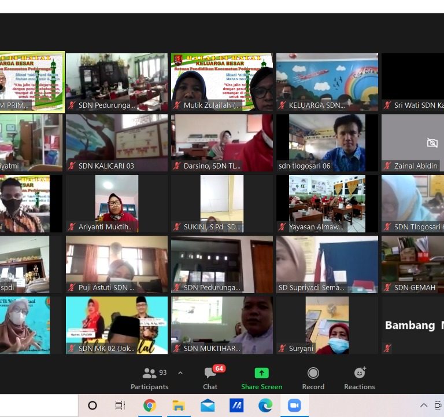Select SDN Pedurunga dark-window video tile
The height and width of the screenshot is (417, 444).
(222, 264)
